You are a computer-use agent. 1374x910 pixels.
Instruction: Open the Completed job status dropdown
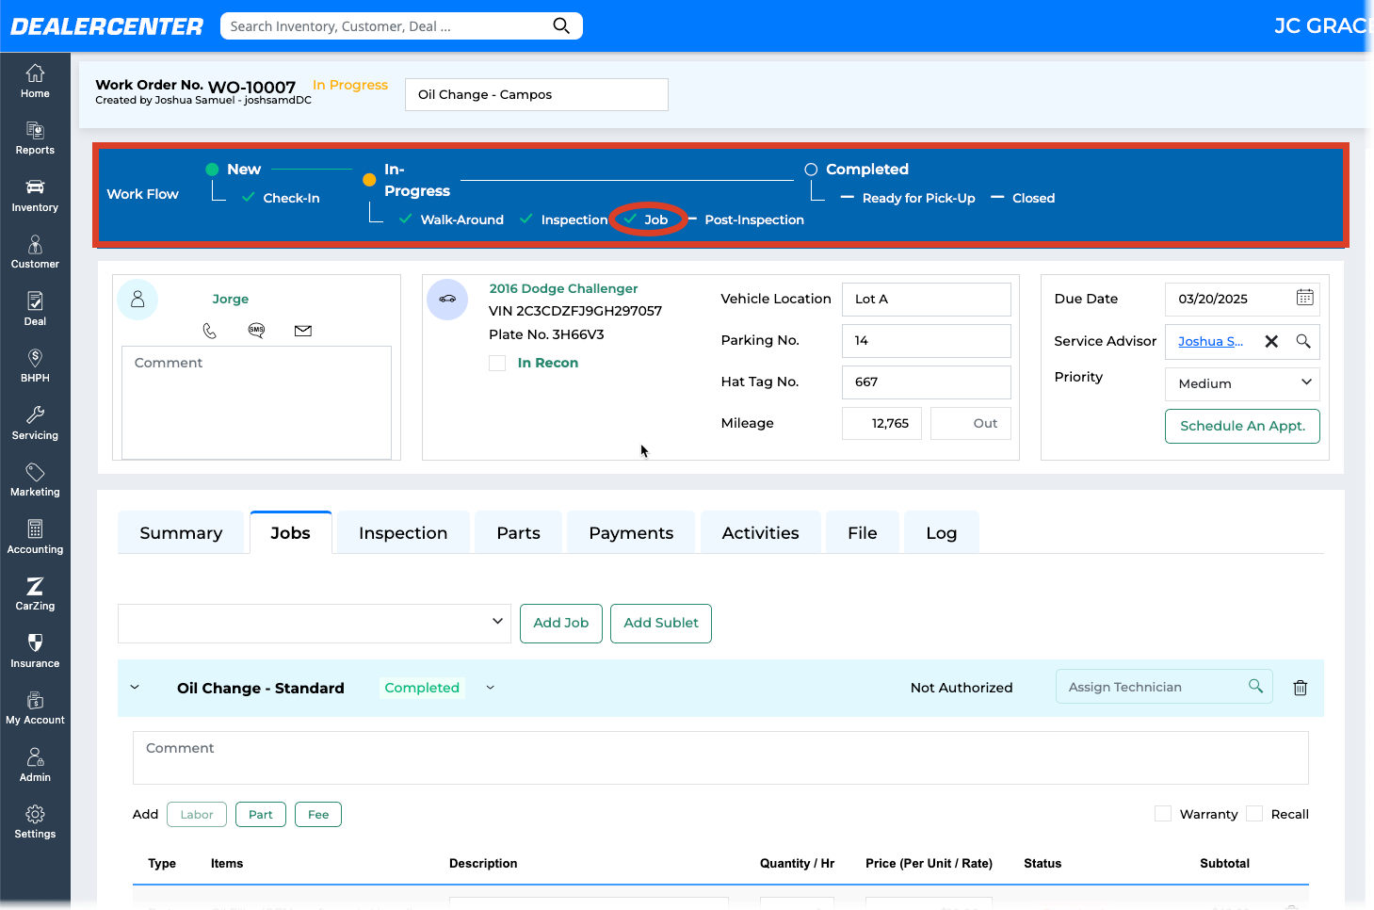[491, 688]
